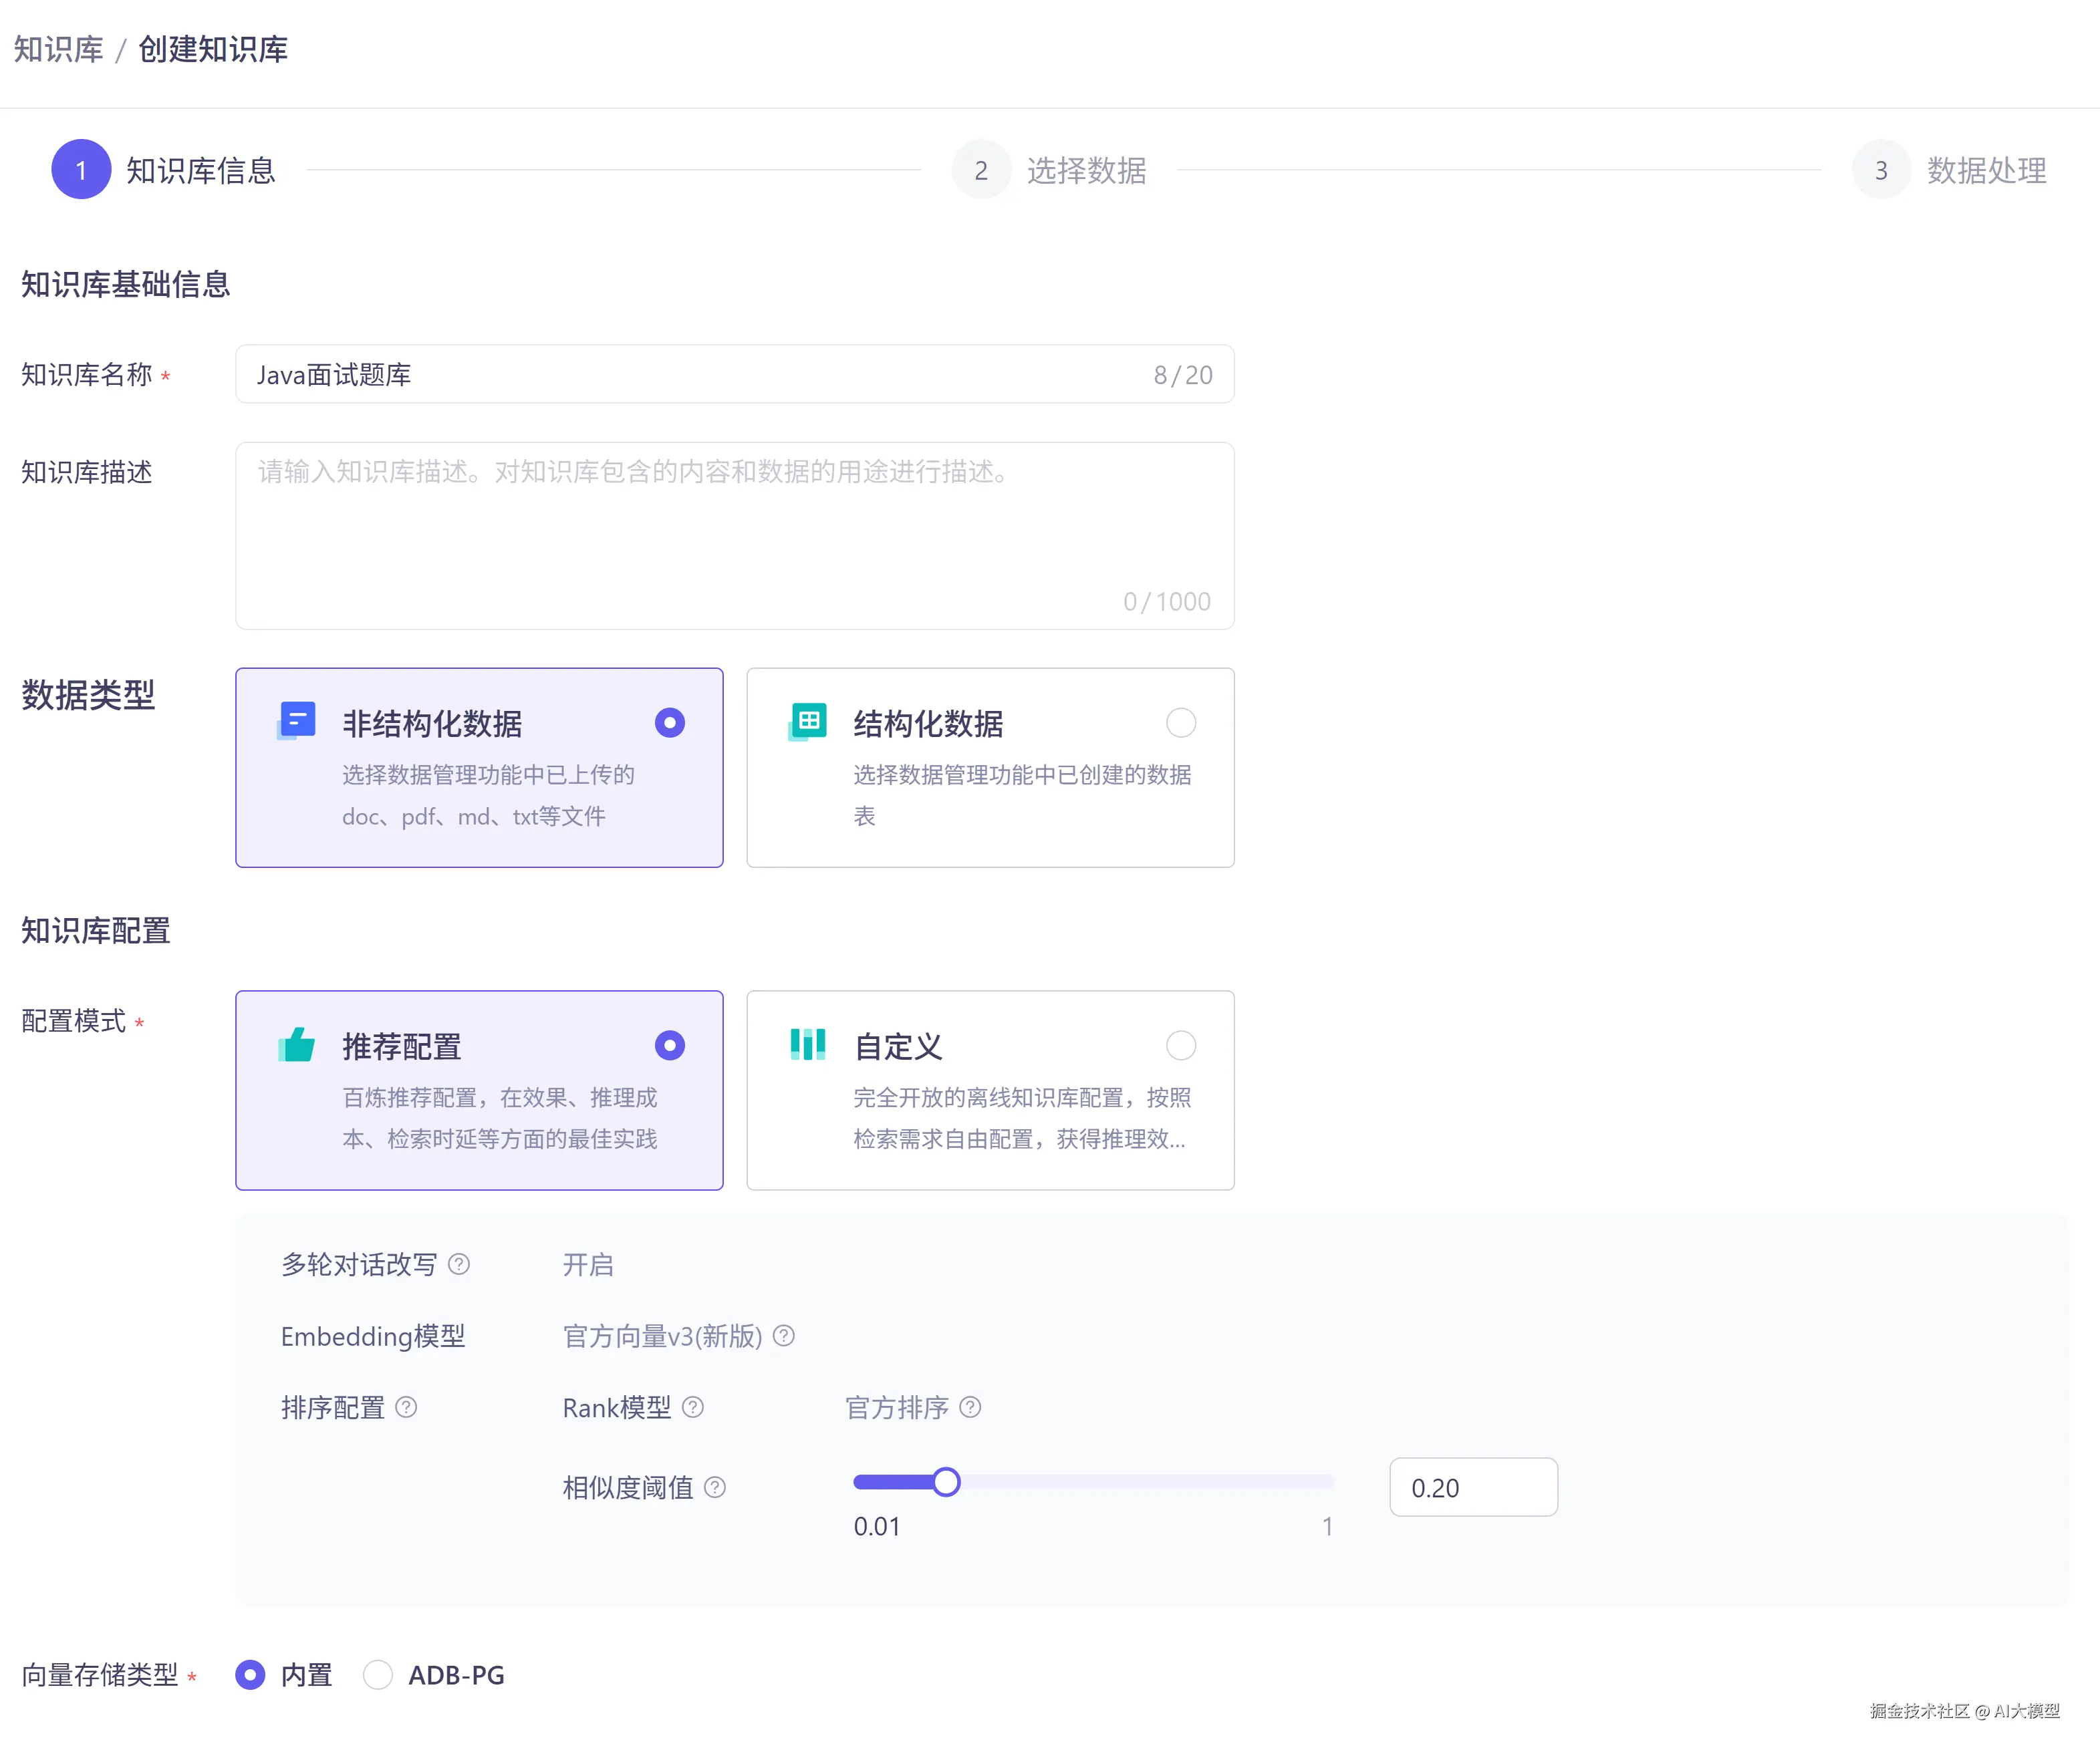Select the 自定义 configuration mode radio
2100x1760 pixels.
point(1180,1046)
